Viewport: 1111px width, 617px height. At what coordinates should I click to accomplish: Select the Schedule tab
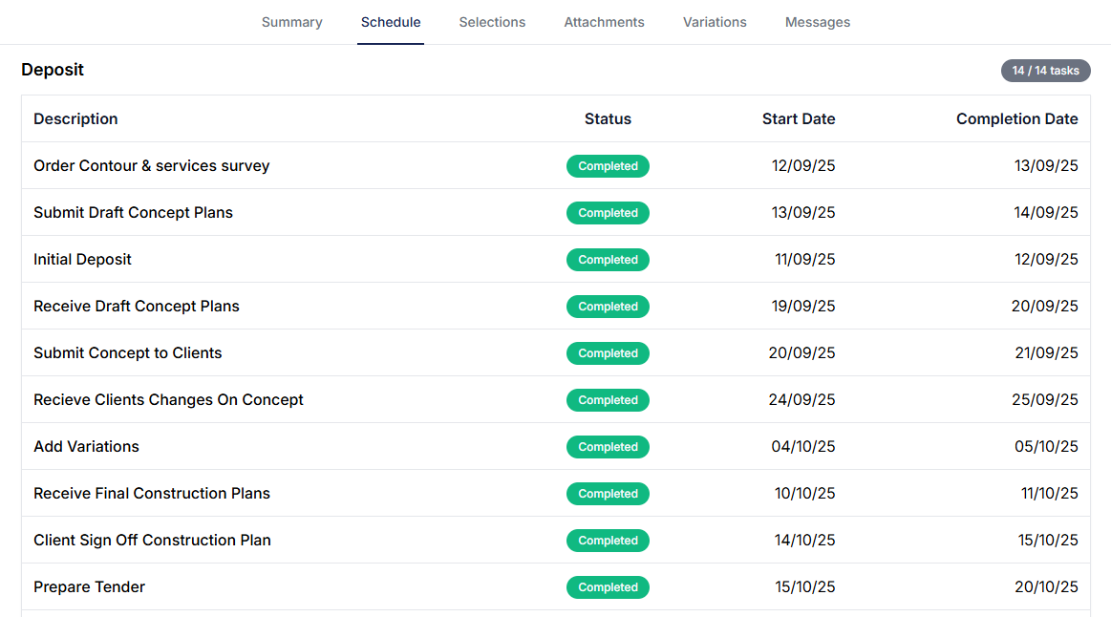[390, 22]
